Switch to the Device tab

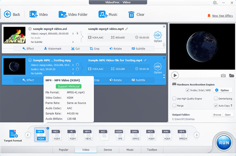pyautogui.click(x=108, y=150)
